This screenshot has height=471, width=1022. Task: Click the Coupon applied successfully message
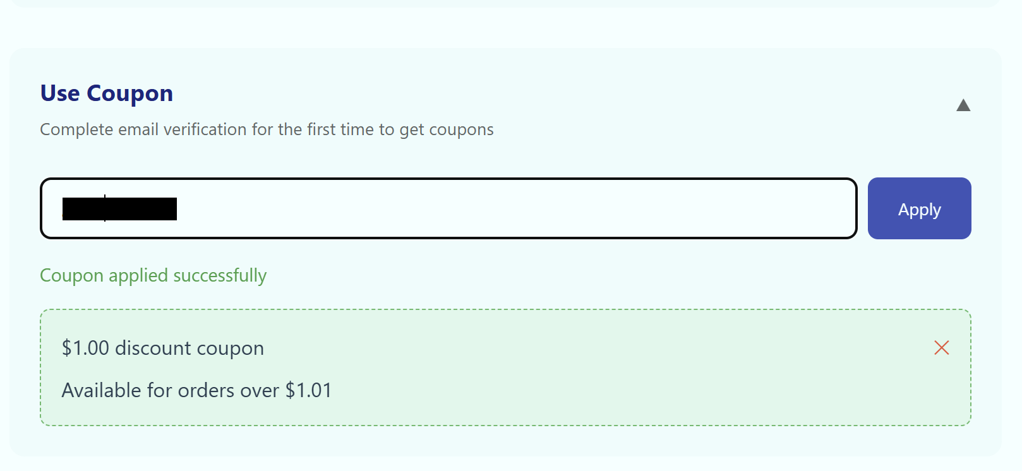coord(153,275)
